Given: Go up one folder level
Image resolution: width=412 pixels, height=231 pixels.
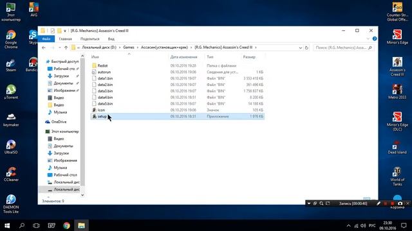Looking at the screenshot, I should pyautogui.click(x=66, y=47).
